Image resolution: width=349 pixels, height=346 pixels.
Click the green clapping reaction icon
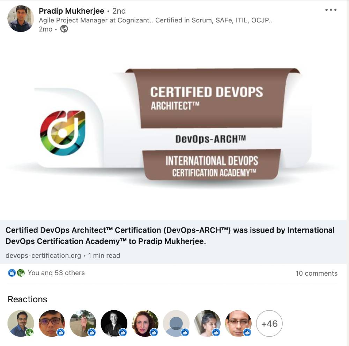(21, 273)
